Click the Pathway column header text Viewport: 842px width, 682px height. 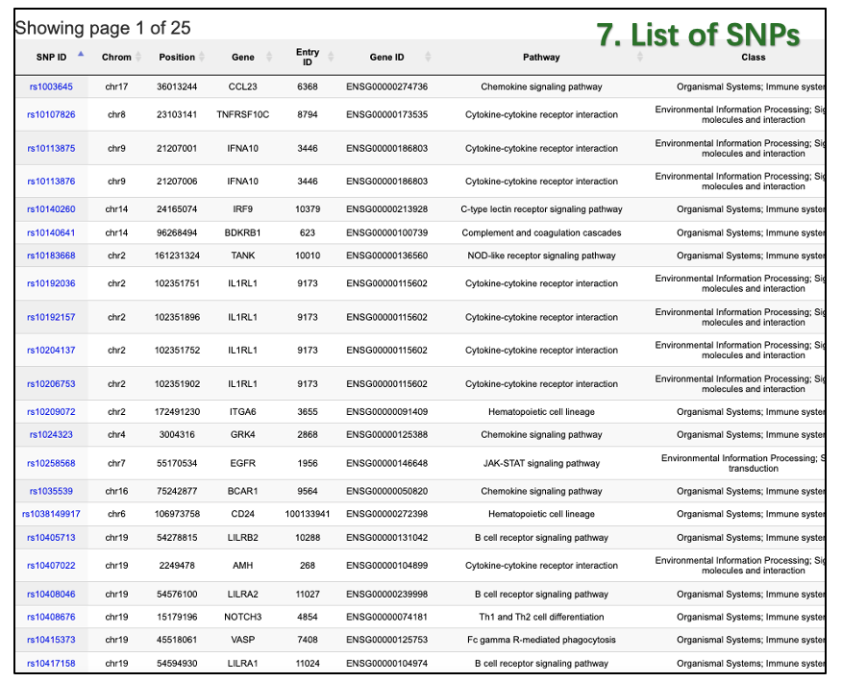pyautogui.click(x=541, y=57)
